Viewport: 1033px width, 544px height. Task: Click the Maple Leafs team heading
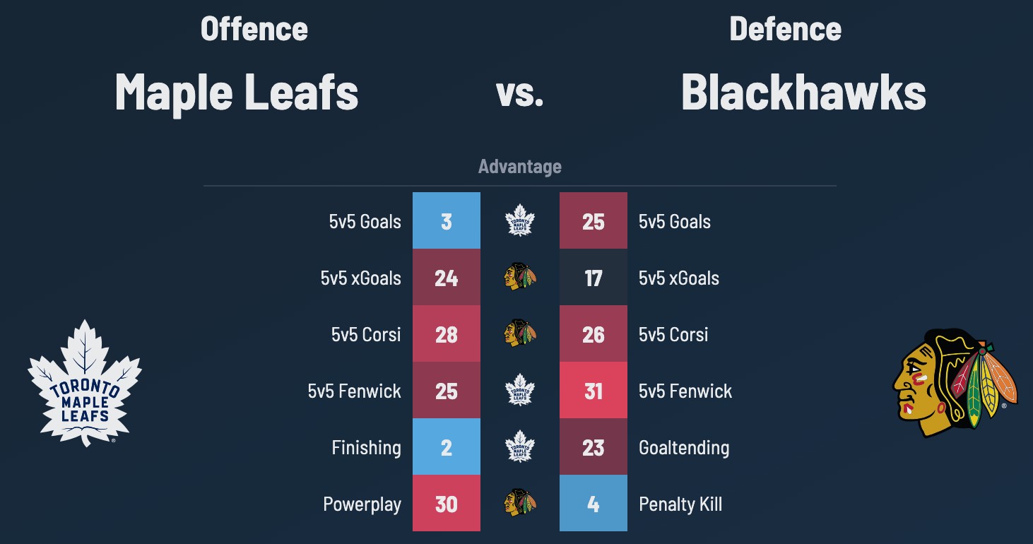[x=237, y=92]
